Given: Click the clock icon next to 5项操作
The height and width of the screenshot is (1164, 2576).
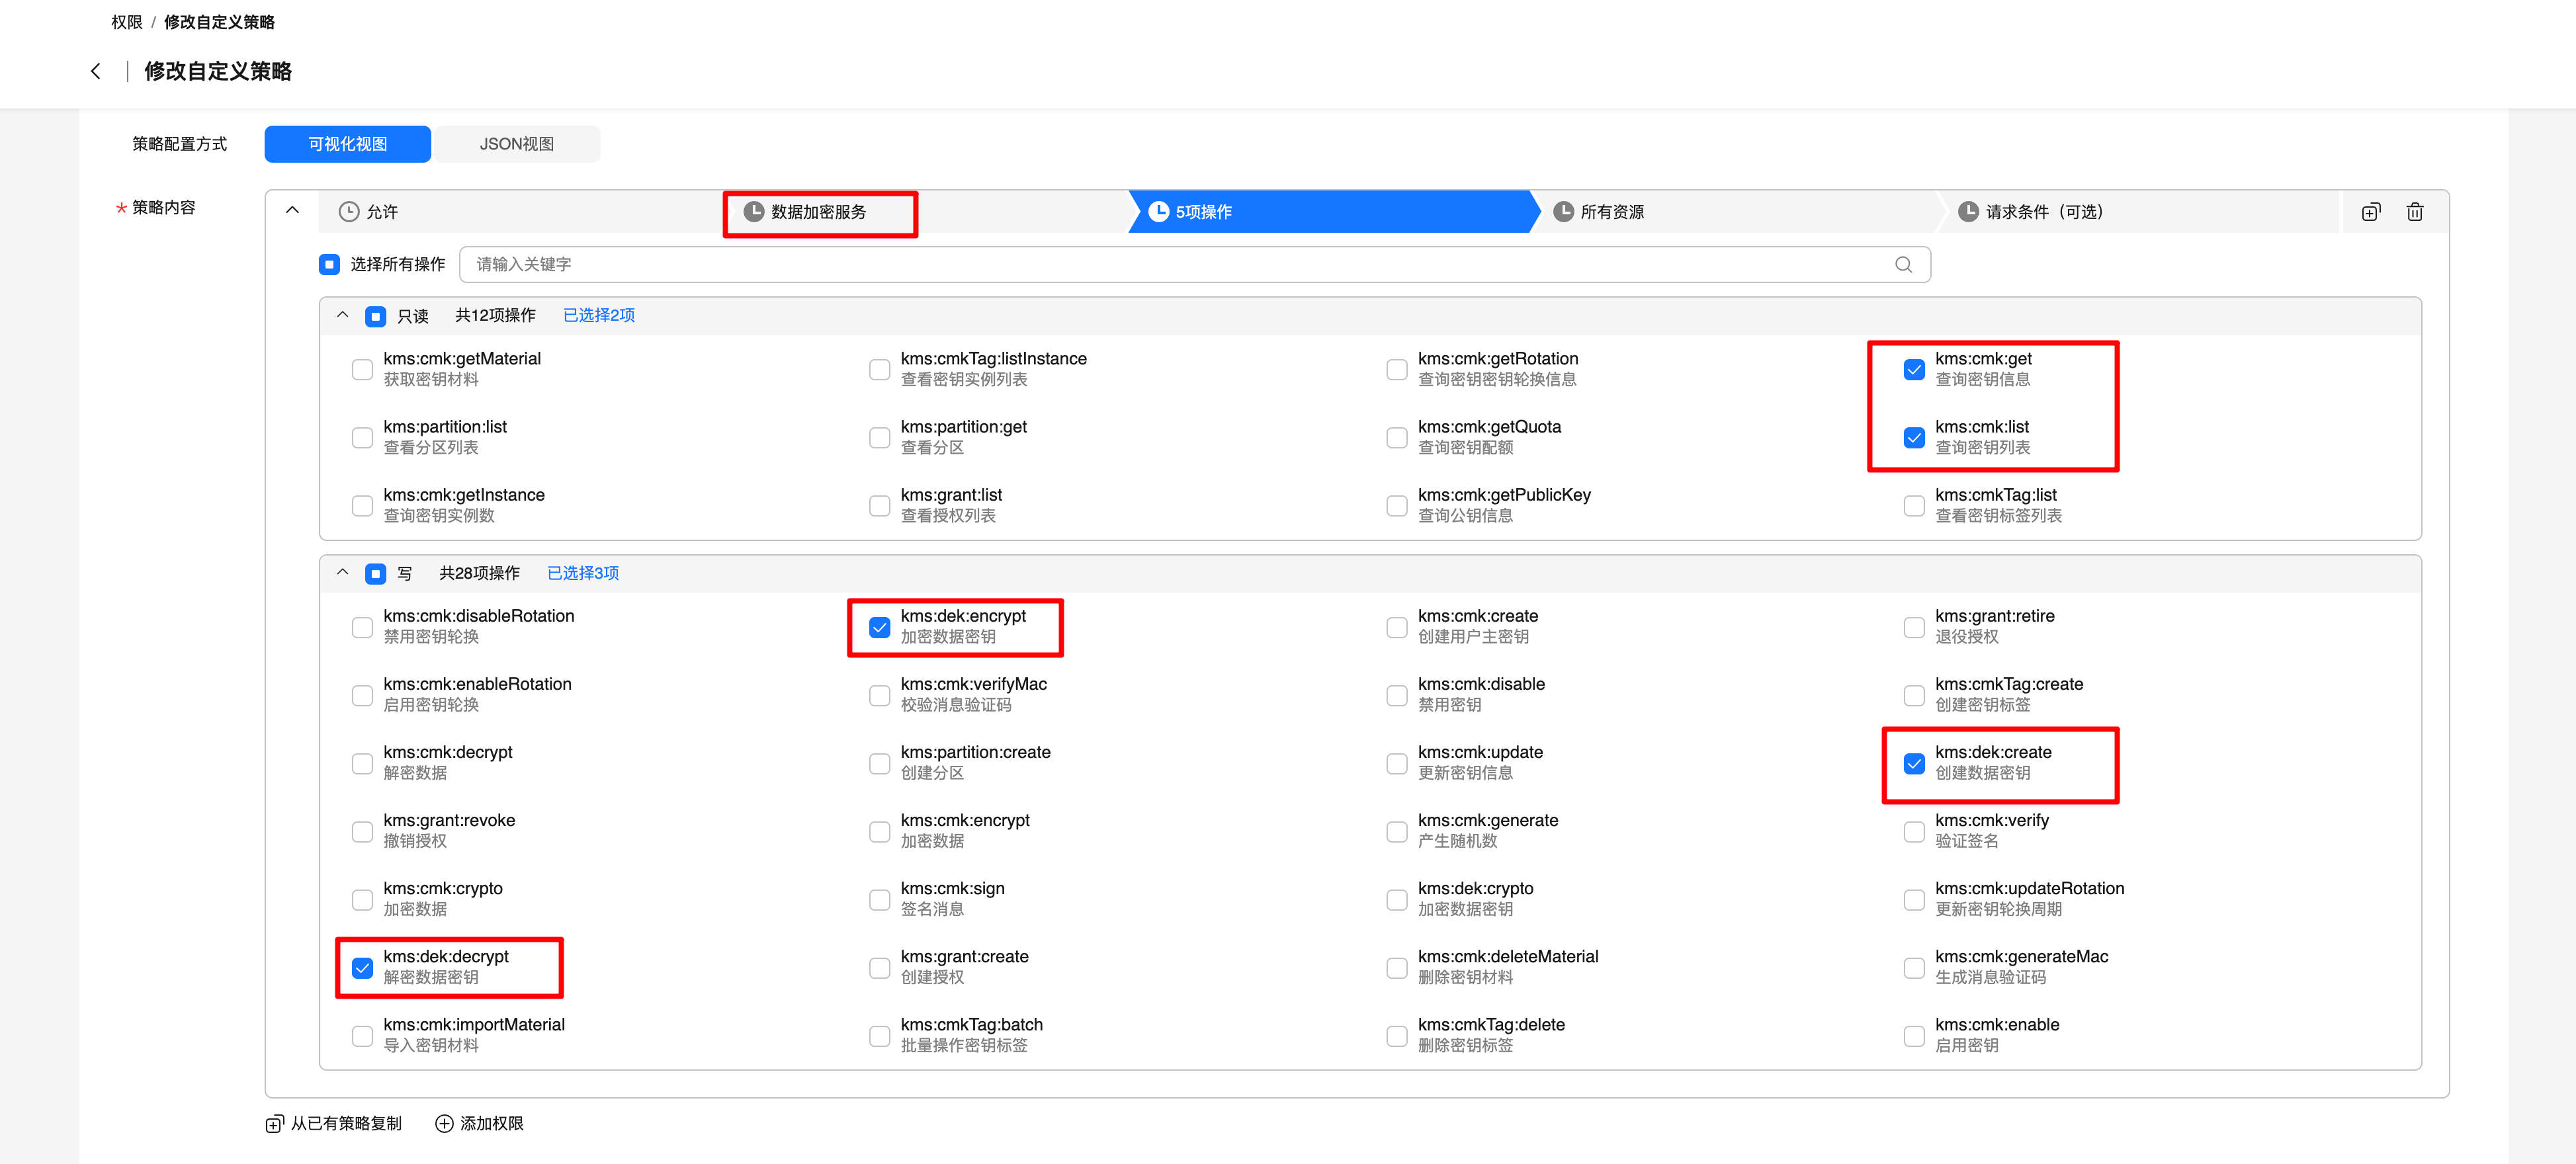Looking at the screenshot, I should [x=1159, y=212].
